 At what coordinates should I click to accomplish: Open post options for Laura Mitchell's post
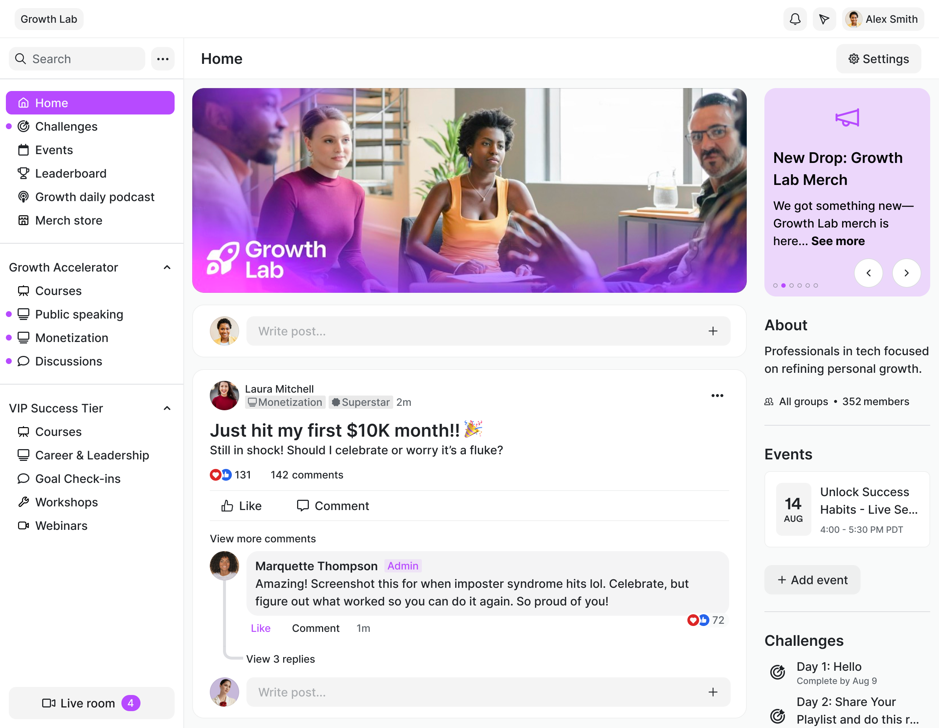tap(717, 396)
